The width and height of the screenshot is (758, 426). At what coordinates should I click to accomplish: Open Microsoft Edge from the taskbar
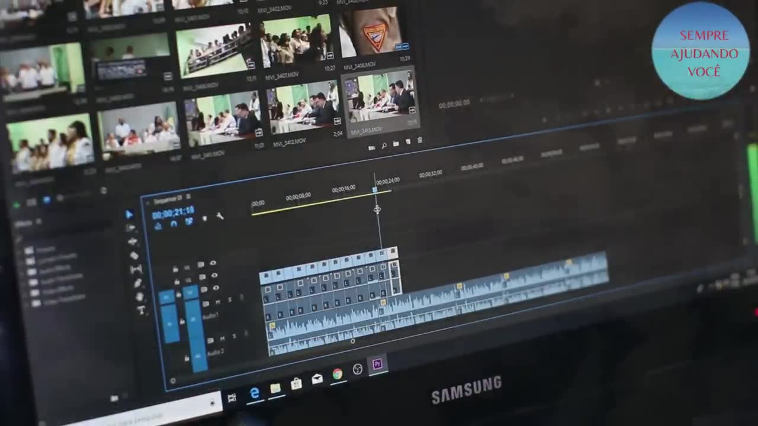255,393
